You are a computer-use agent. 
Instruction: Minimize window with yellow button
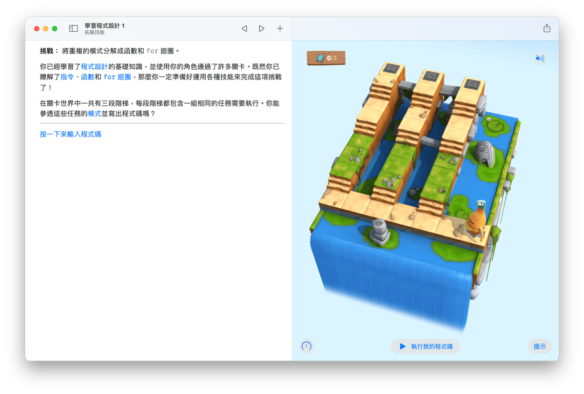[46, 29]
